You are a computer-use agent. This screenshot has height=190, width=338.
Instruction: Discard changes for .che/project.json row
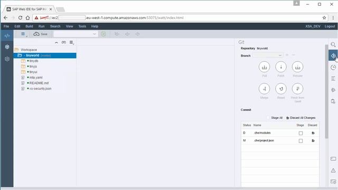coord(313,141)
